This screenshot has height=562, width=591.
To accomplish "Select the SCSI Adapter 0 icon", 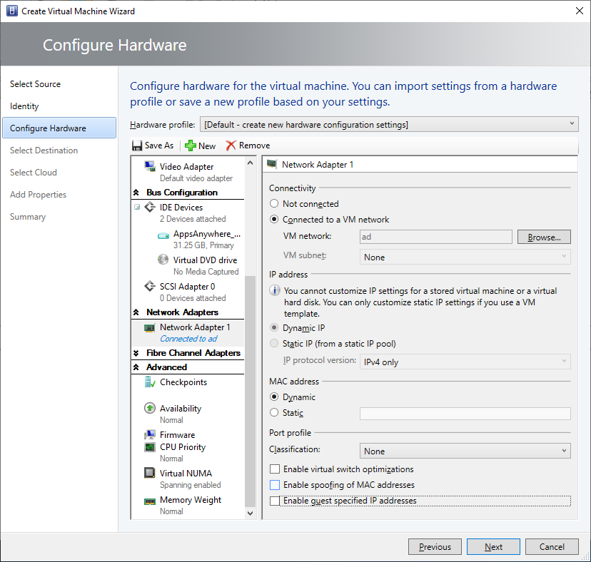I will [x=150, y=287].
